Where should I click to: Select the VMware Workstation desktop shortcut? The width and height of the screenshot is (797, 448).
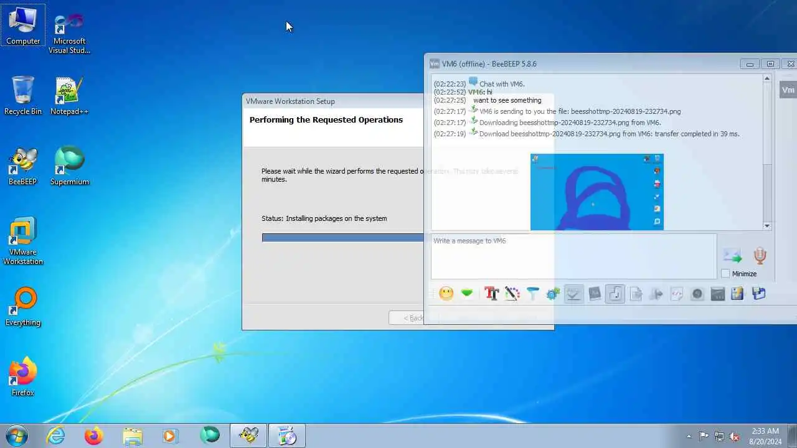[x=23, y=241]
